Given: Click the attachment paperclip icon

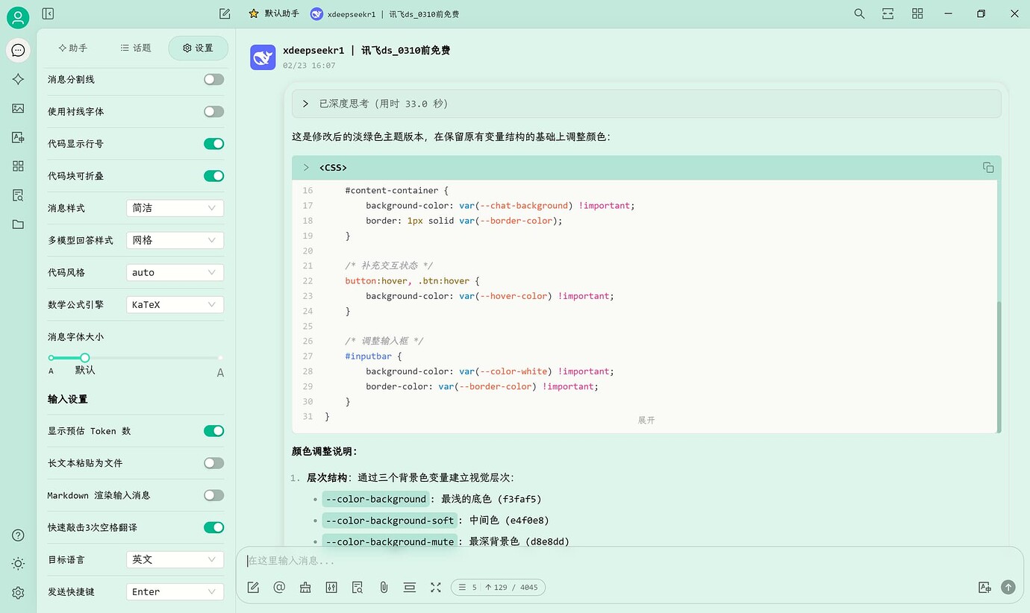Looking at the screenshot, I should (x=384, y=588).
